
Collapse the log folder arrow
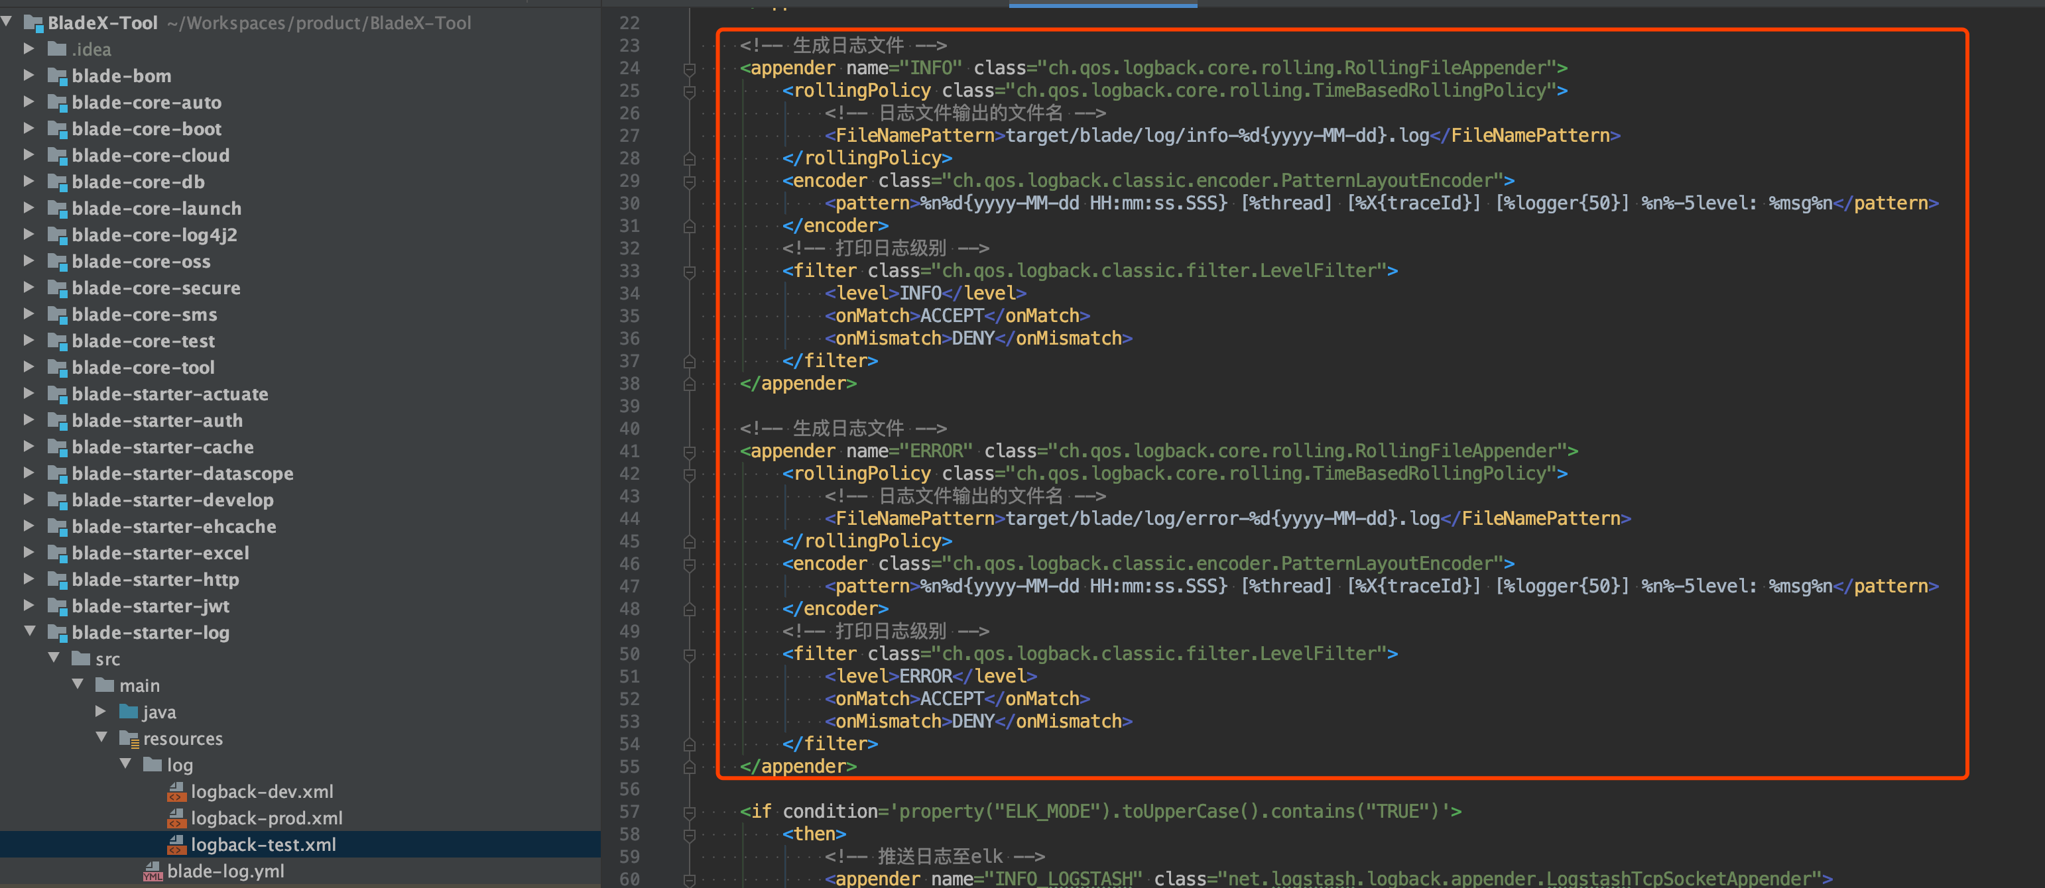[125, 764]
